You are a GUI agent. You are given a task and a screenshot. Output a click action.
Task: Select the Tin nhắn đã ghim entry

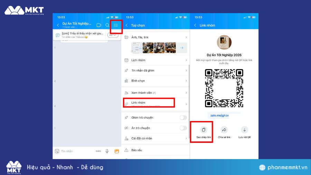[156, 71]
